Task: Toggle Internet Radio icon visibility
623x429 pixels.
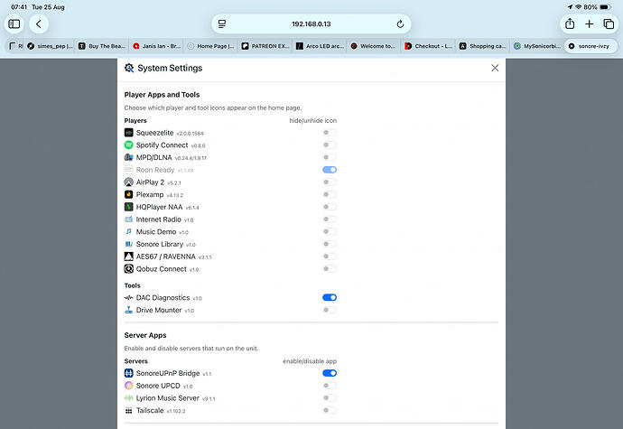Action: (330, 219)
